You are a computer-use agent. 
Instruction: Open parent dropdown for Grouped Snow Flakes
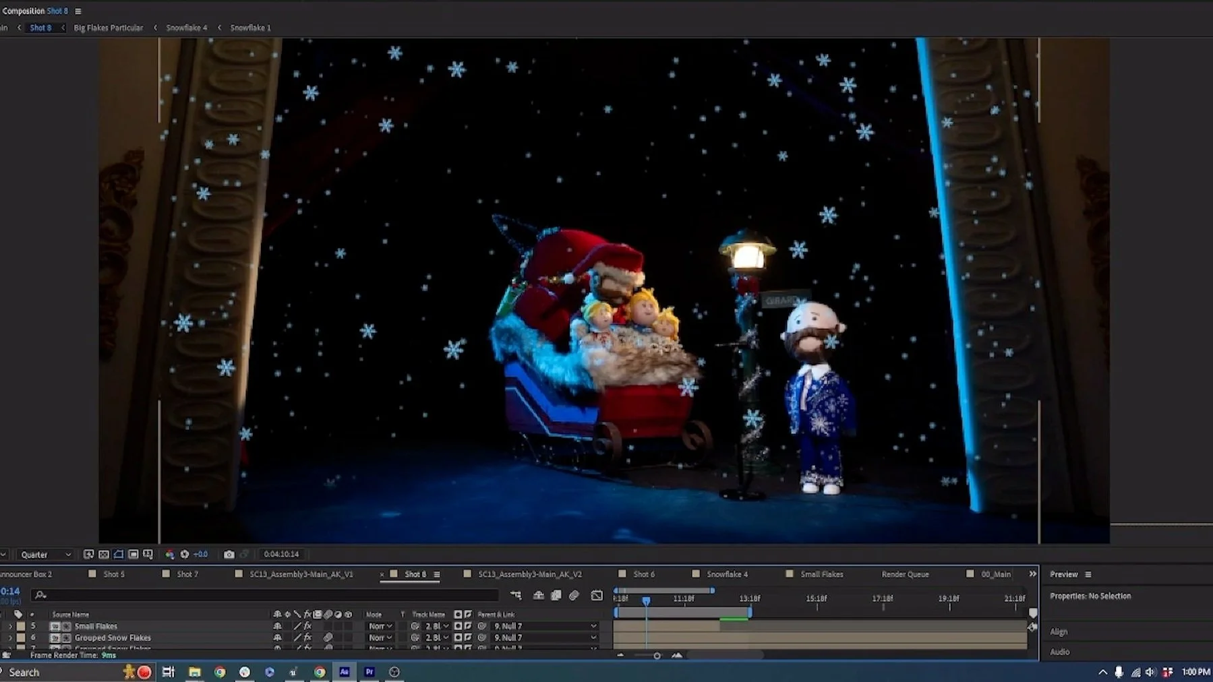545,638
